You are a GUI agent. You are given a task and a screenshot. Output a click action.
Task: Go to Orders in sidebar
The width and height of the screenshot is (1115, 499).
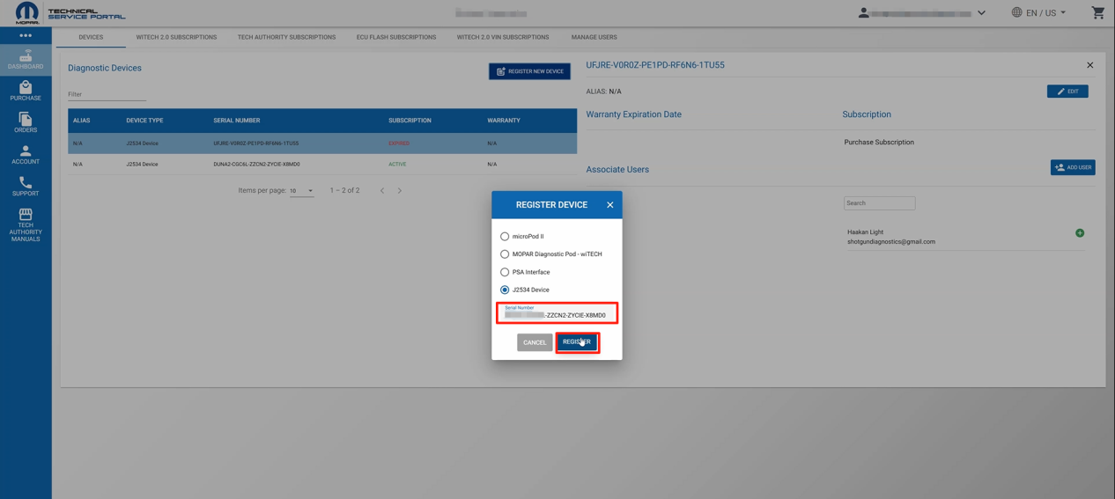tap(26, 122)
